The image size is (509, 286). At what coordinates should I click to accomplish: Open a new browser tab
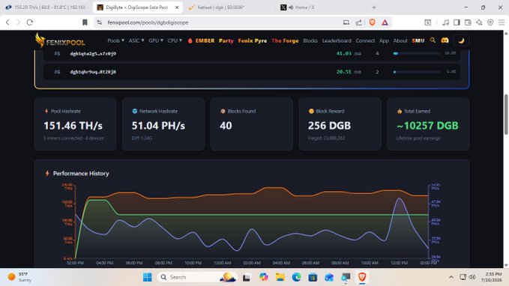[374, 7]
